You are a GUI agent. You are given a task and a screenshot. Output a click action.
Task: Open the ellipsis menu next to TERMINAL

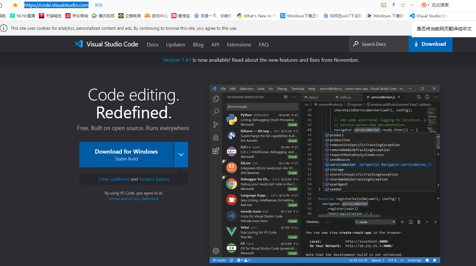328,222
